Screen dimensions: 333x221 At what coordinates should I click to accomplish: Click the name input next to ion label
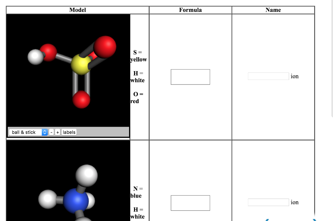tap(268, 76)
